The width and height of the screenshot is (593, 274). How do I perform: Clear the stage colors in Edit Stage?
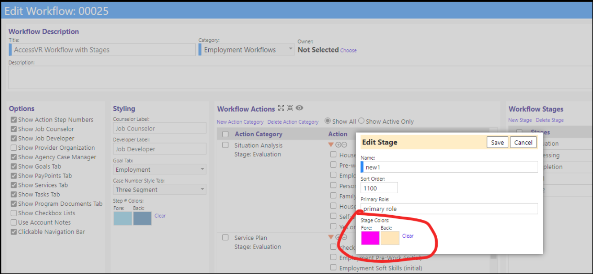coord(408,236)
